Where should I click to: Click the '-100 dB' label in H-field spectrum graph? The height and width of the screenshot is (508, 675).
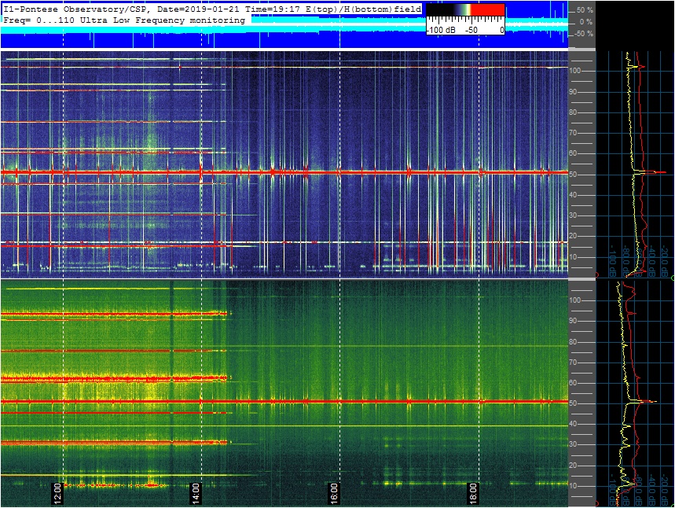[x=613, y=491]
